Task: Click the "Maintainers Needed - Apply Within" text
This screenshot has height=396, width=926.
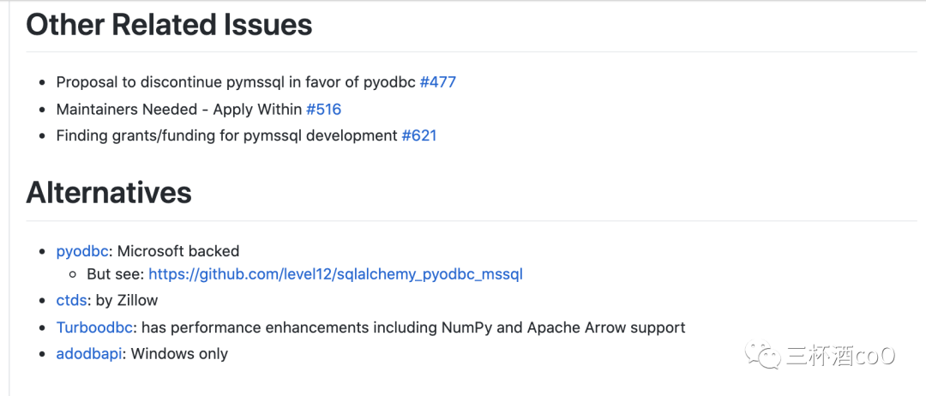Action: click(178, 109)
